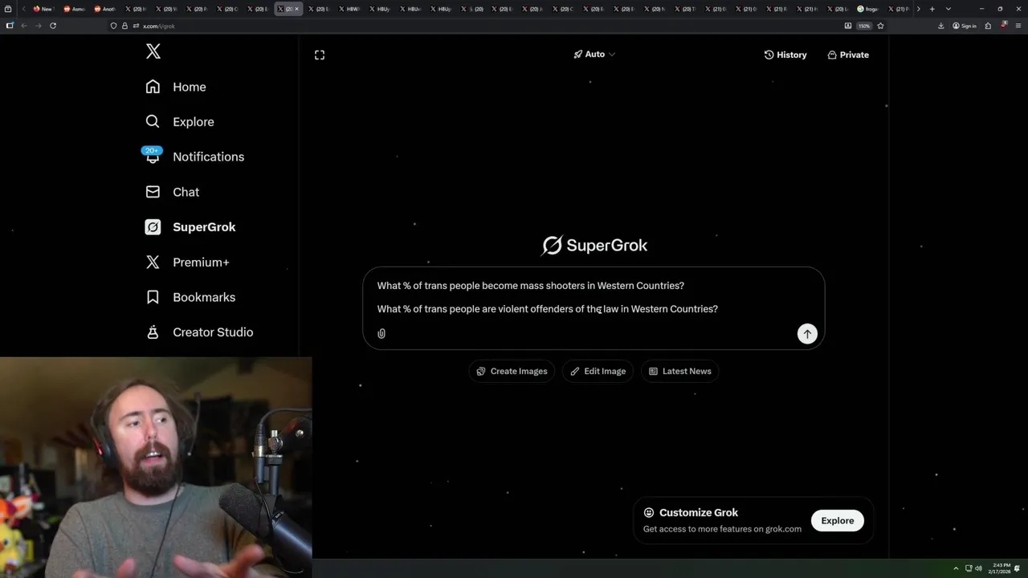Open the chat History
Viewport: 1028px width, 578px height.
(785, 55)
